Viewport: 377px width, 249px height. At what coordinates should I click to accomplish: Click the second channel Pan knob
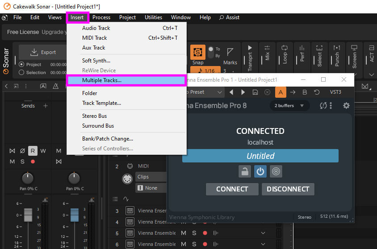(74, 178)
